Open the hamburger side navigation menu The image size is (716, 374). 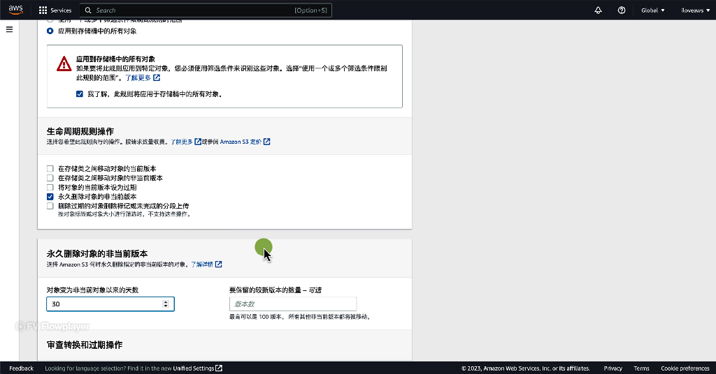click(9, 29)
